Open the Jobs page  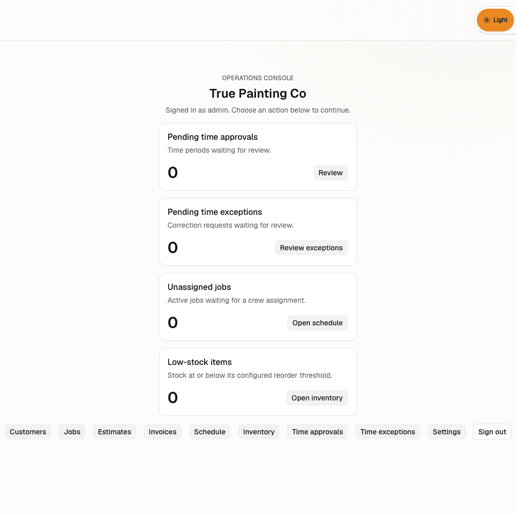(x=72, y=432)
